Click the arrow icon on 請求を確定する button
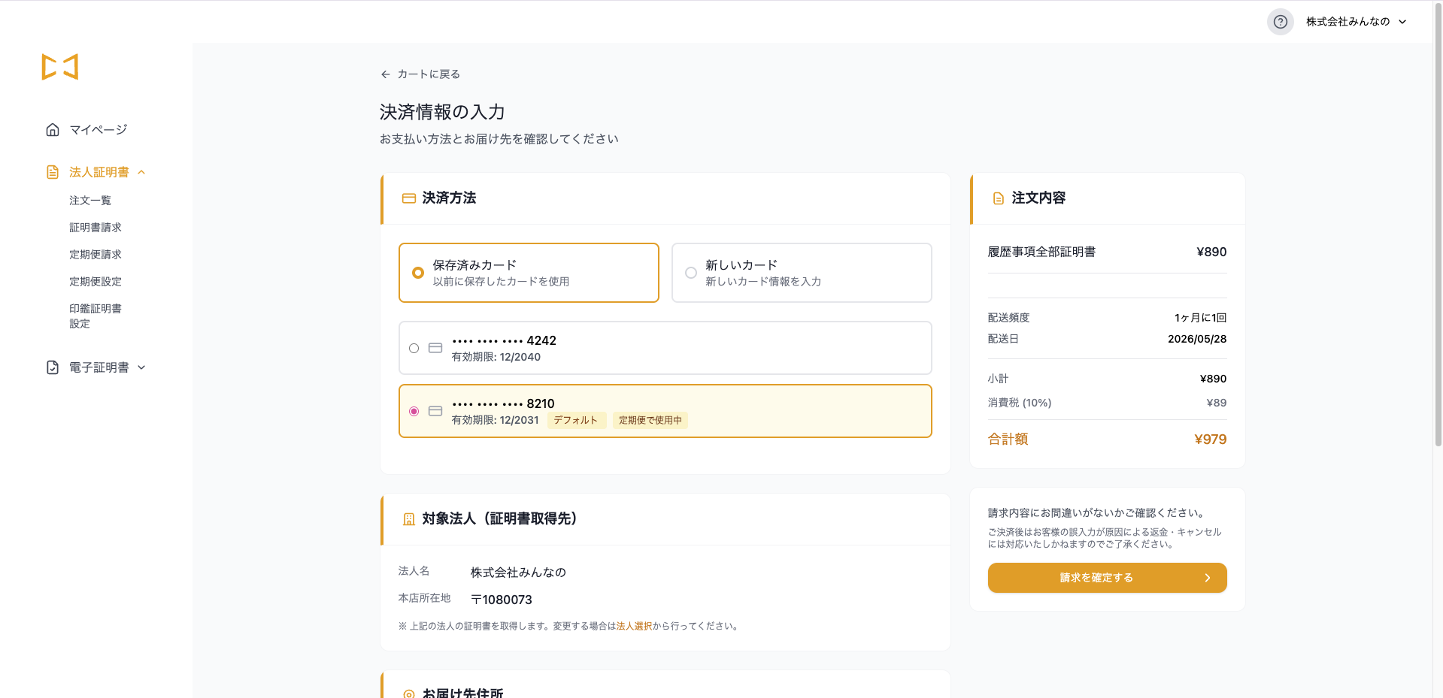The image size is (1443, 698). pos(1208,578)
